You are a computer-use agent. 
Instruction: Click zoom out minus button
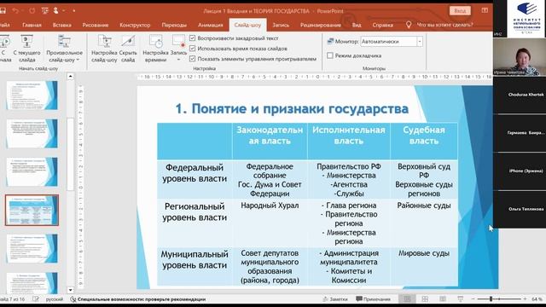[473, 299]
